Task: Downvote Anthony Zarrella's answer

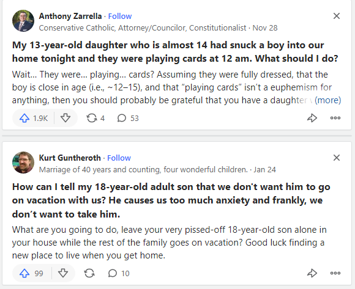Action: [65, 118]
